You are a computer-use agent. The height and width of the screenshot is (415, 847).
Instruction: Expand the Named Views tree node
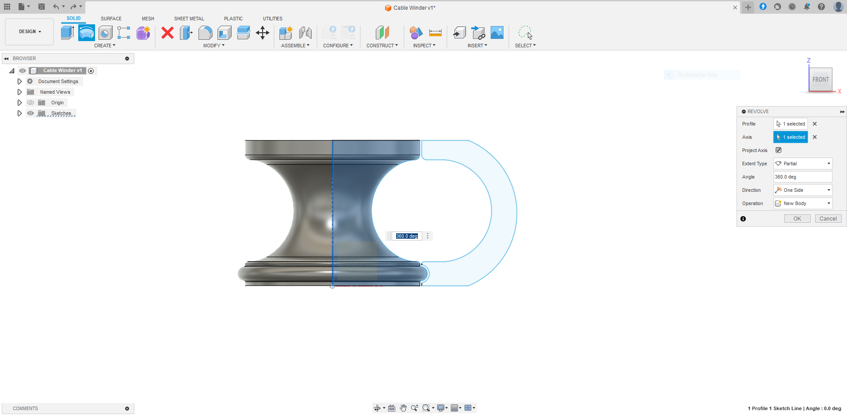pyautogui.click(x=19, y=92)
